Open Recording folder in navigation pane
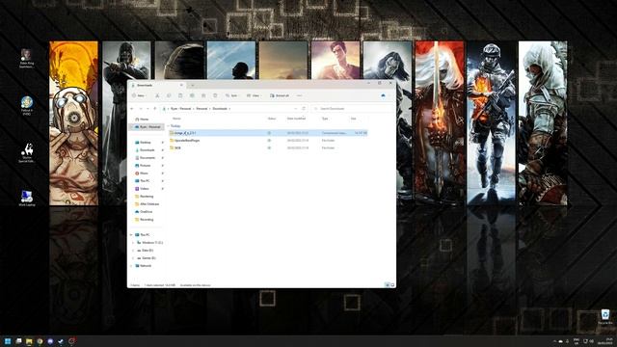Screen dimensions: 617x347 pyautogui.click(x=145, y=220)
